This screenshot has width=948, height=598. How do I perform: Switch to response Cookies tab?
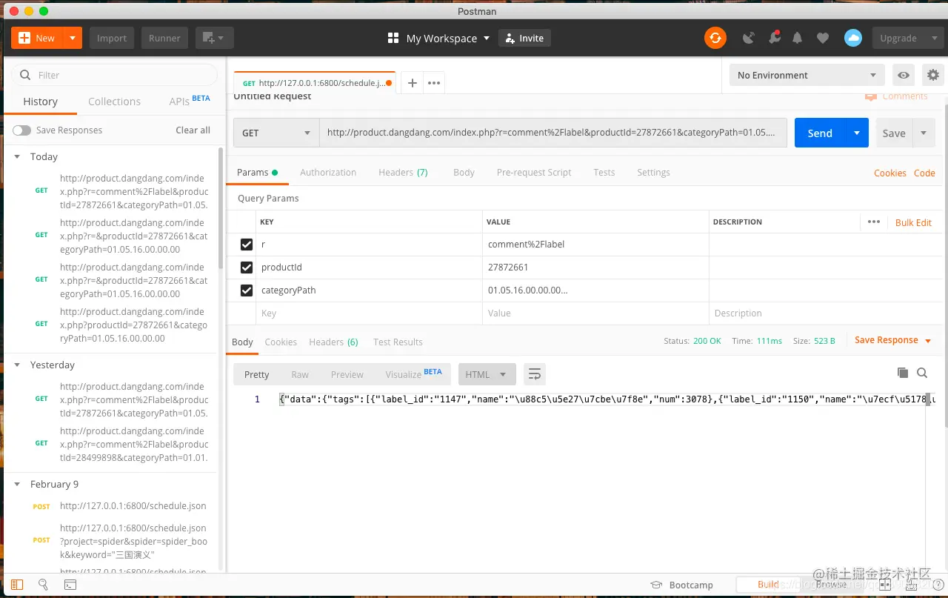tap(281, 342)
